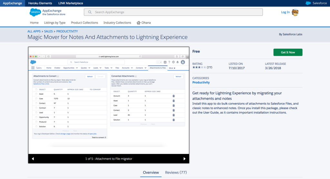Click Refresh in Attachments to Convert panel
The height and width of the screenshot is (179, 330).
click(x=90, y=77)
